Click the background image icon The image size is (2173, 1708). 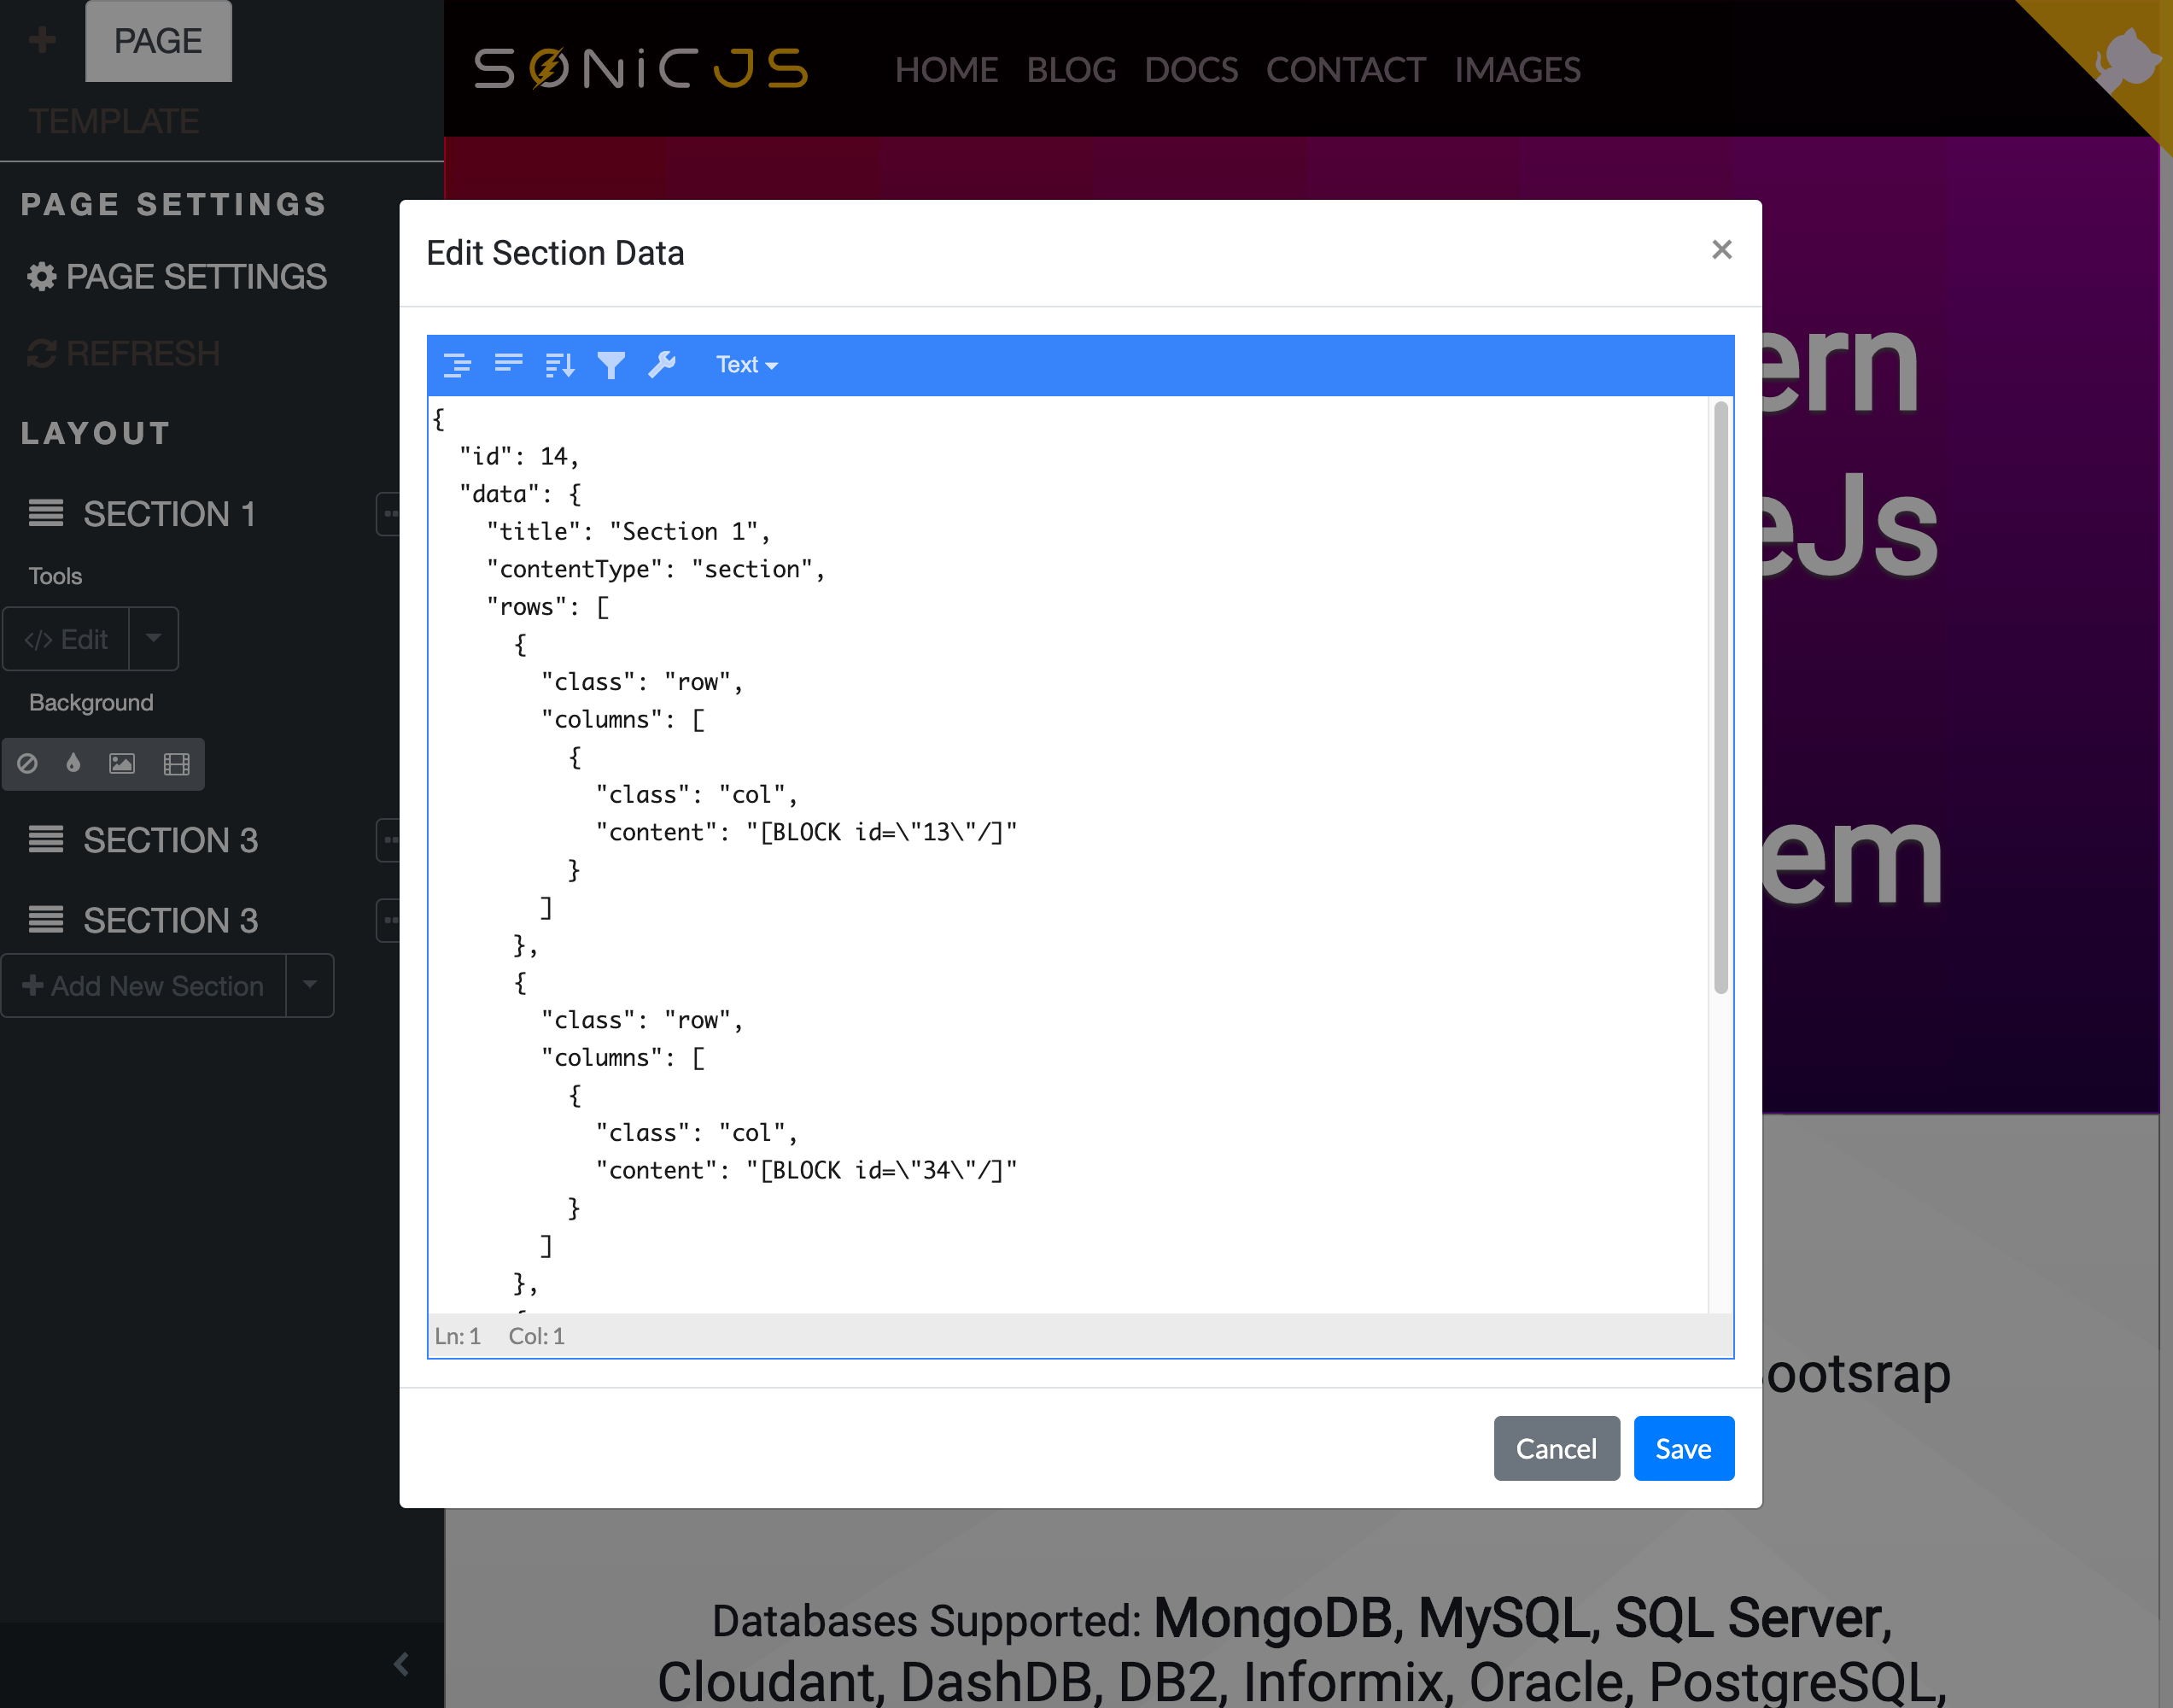(122, 764)
